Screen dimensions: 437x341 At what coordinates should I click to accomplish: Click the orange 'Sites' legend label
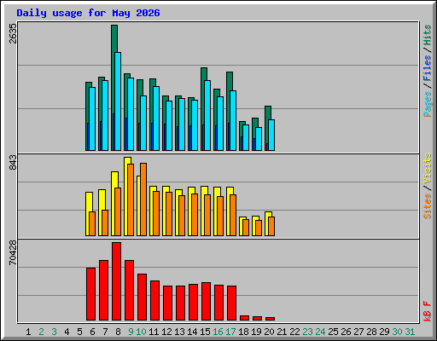point(428,206)
